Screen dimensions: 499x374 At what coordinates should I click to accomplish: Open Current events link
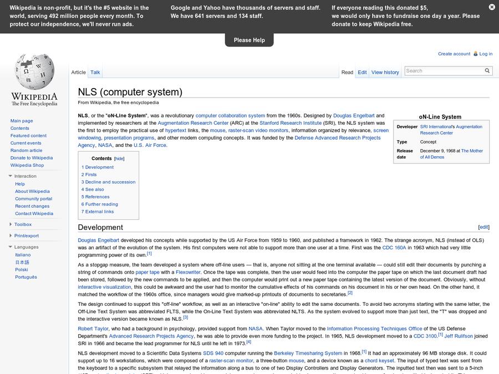[26, 143]
